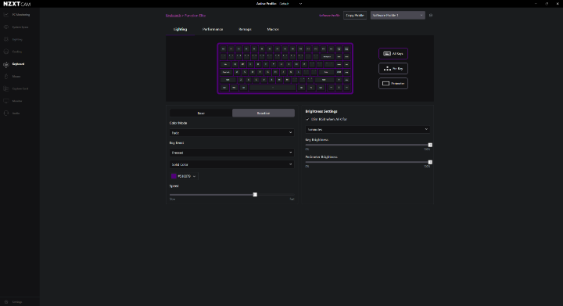Click the Copy Profile button
This screenshot has width=563, height=306.
click(x=355, y=16)
